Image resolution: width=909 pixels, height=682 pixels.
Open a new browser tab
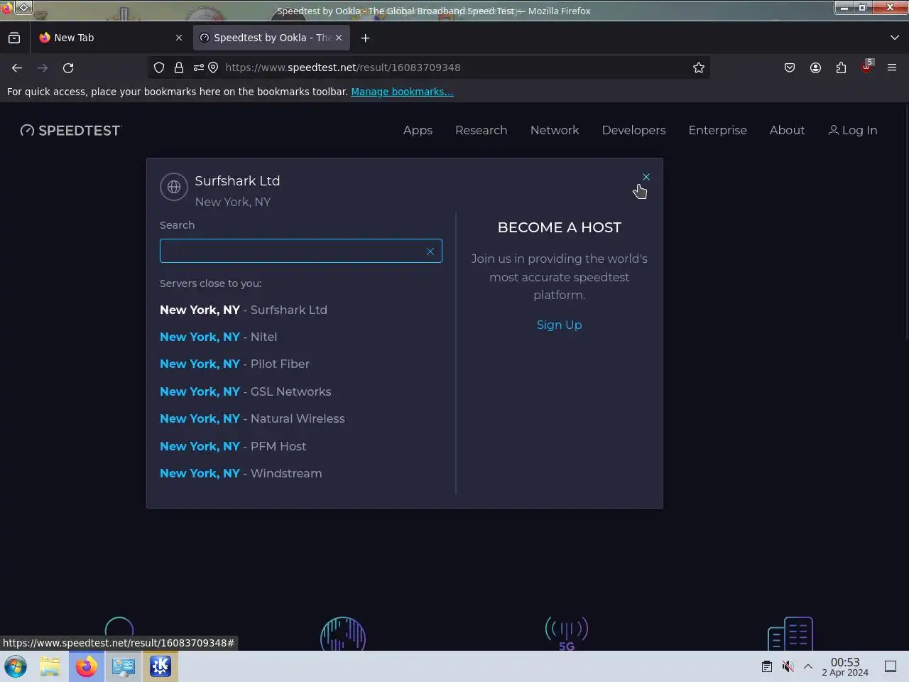click(x=365, y=38)
